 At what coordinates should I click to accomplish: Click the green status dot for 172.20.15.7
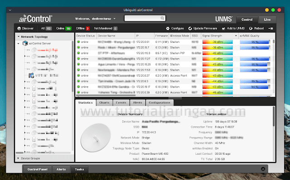(78, 47)
